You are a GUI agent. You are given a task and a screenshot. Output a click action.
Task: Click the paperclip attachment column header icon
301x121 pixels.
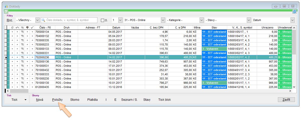pos(12,27)
